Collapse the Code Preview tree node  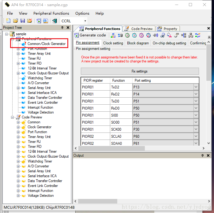click(13, 117)
